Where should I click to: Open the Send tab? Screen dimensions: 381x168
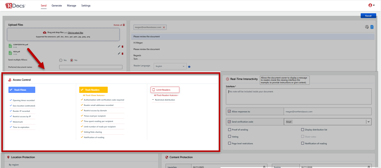44,6
